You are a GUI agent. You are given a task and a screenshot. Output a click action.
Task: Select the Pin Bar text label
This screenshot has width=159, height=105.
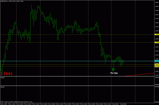(114, 73)
